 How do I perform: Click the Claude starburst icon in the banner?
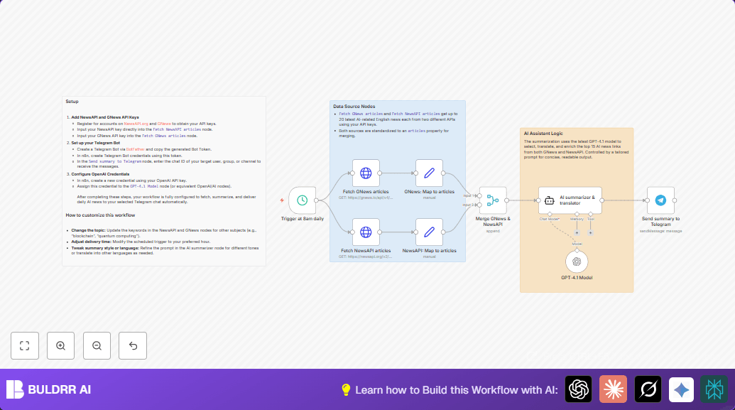coord(613,389)
